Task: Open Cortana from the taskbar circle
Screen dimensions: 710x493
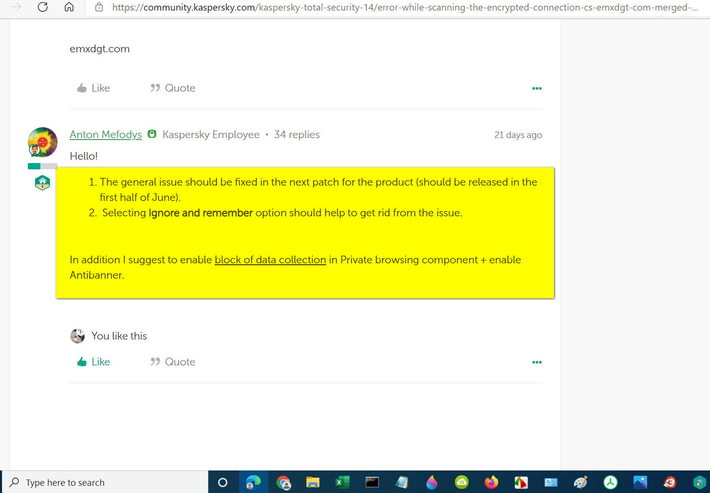Action: 223,482
